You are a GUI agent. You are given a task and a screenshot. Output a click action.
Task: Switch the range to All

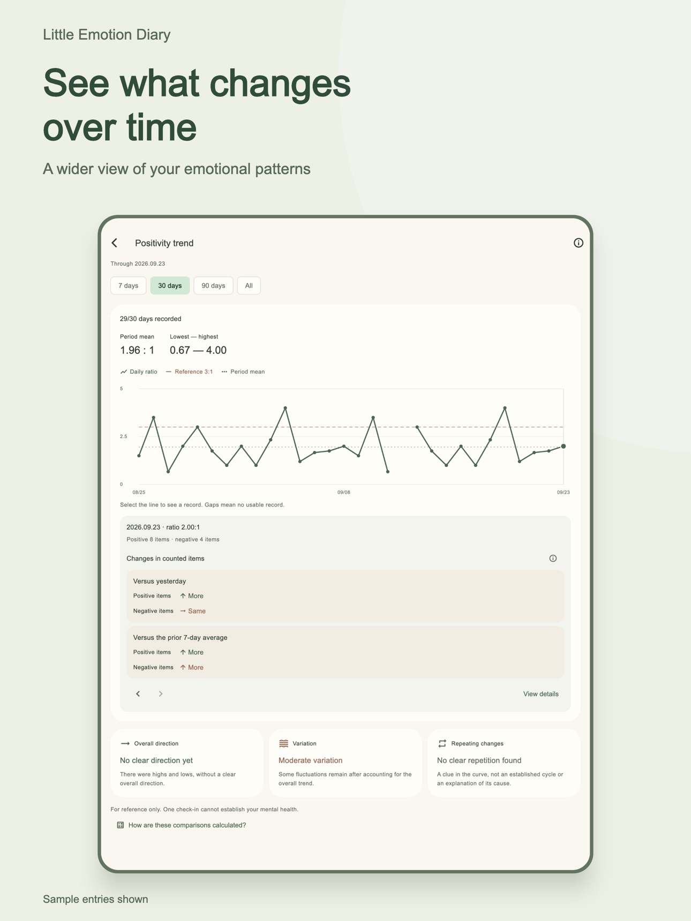click(249, 285)
